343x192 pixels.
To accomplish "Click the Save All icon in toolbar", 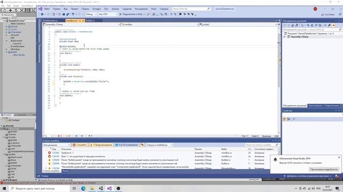I will tap(68, 14).
